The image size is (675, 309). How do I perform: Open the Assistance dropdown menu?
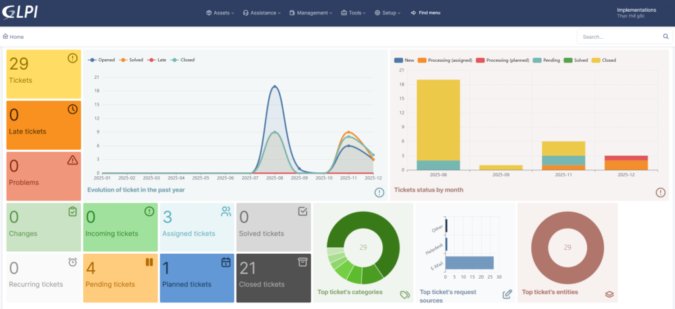pyautogui.click(x=262, y=12)
